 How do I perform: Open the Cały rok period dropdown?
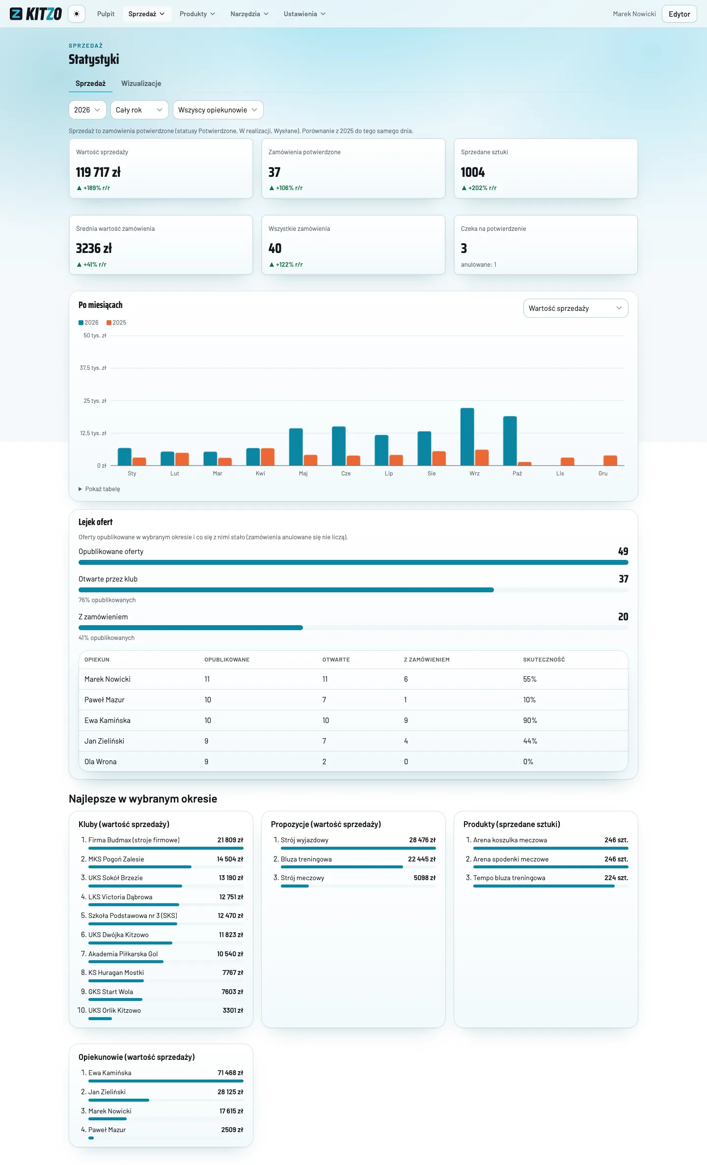coord(139,110)
